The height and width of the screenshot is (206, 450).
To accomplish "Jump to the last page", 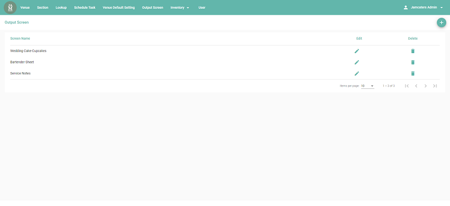I will [x=435, y=86].
